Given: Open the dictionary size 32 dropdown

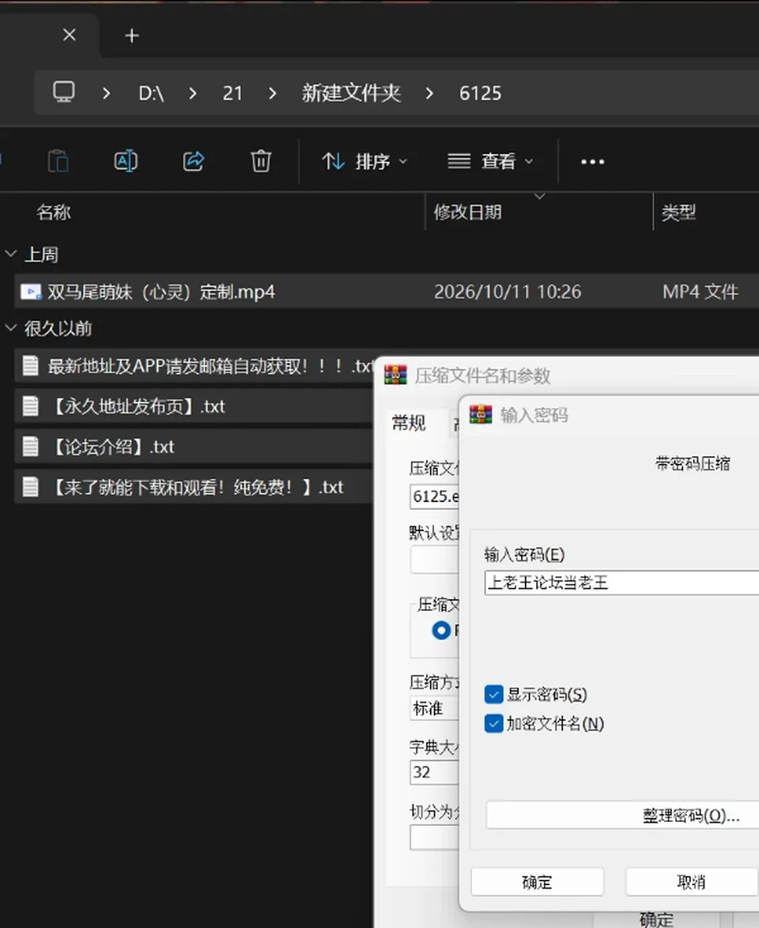Looking at the screenshot, I should click(x=435, y=772).
